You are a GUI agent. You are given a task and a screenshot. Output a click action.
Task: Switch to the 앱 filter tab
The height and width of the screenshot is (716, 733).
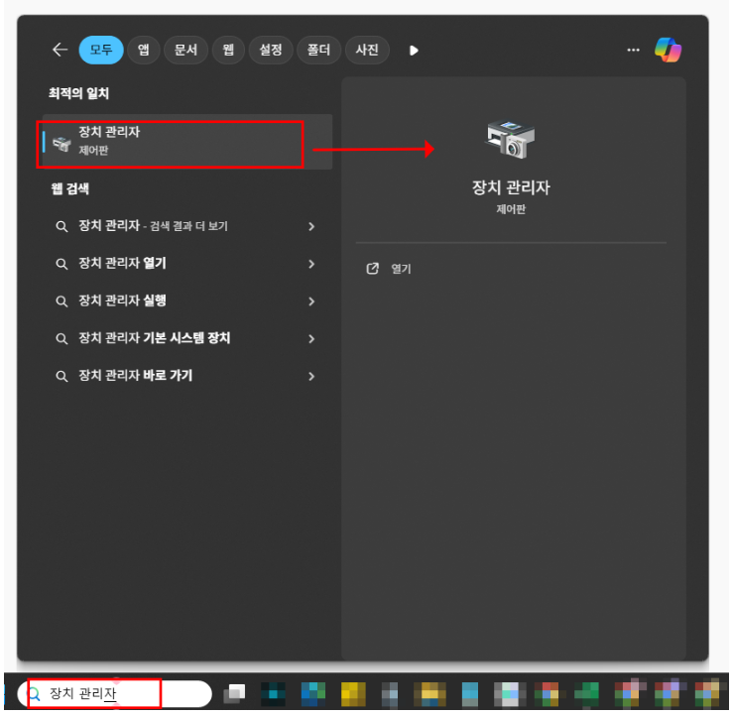pos(144,50)
